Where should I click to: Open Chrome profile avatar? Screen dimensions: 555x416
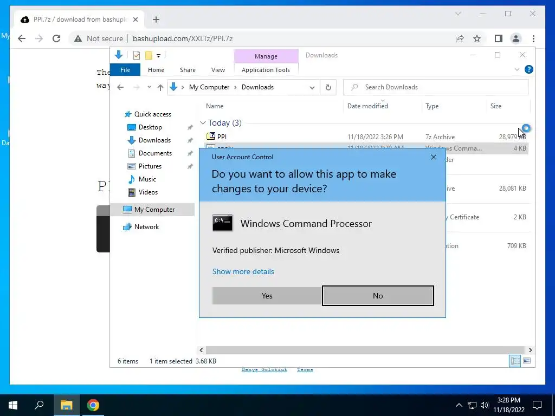tap(516, 38)
